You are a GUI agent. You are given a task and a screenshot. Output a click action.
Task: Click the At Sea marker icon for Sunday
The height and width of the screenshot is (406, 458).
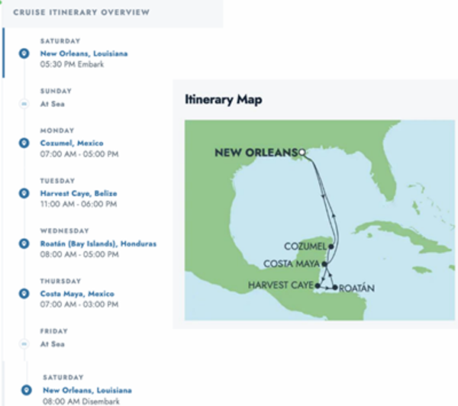(24, 104)
